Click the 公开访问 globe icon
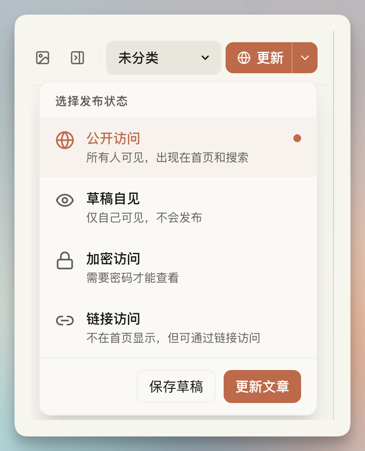The image size is (365, 451). (x=64, y=139)
